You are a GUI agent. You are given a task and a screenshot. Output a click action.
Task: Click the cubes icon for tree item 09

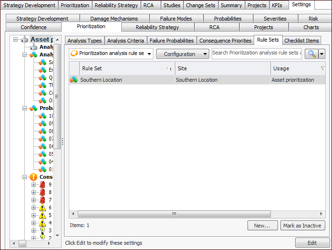[43, 123]
